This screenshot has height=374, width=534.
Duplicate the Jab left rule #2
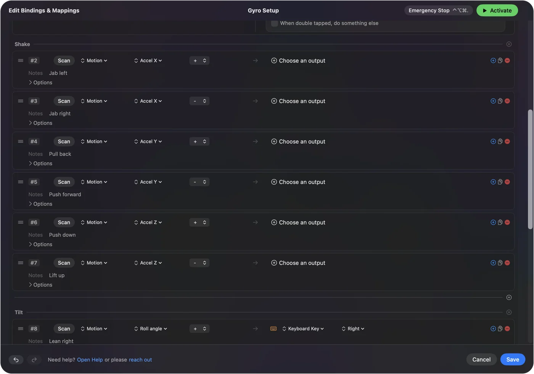tap(500, 61)
